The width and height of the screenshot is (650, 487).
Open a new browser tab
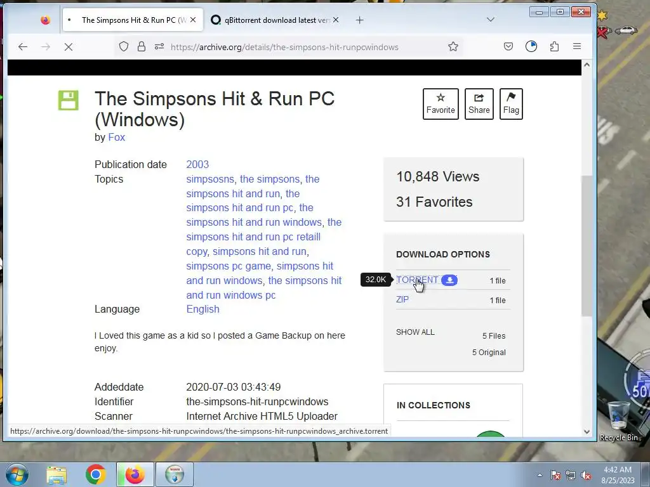pyautogui.click(x=359, y=20)
